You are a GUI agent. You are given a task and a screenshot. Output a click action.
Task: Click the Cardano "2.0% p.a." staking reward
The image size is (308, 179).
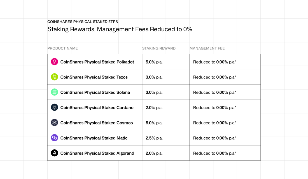[154, 108]
